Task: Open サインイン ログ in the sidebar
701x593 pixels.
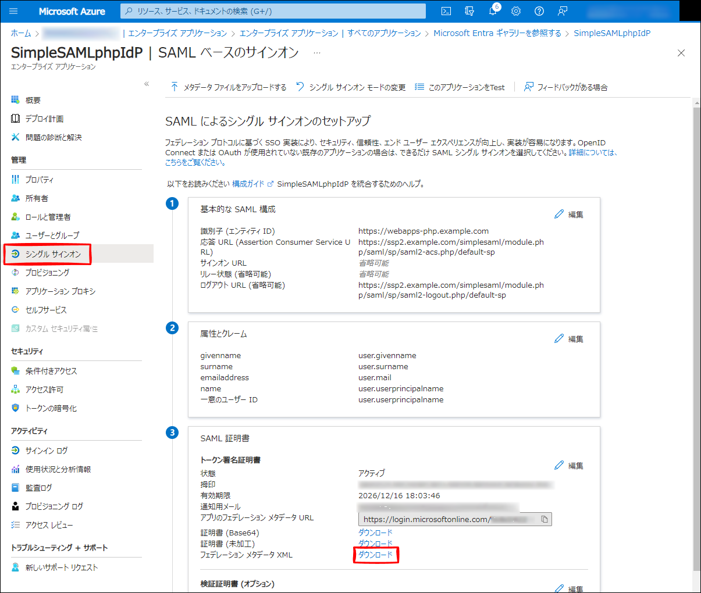Action: (x=46, y=451)
